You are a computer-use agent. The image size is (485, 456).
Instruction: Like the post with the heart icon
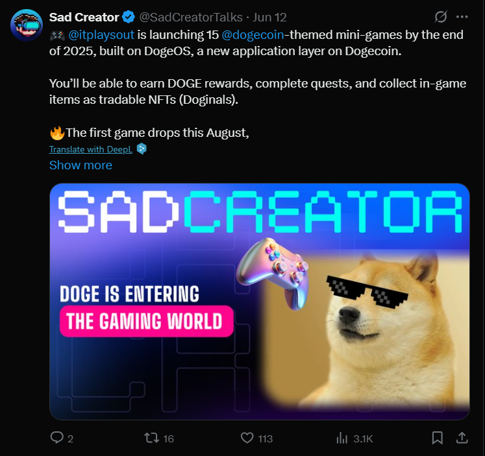point(247,438)
